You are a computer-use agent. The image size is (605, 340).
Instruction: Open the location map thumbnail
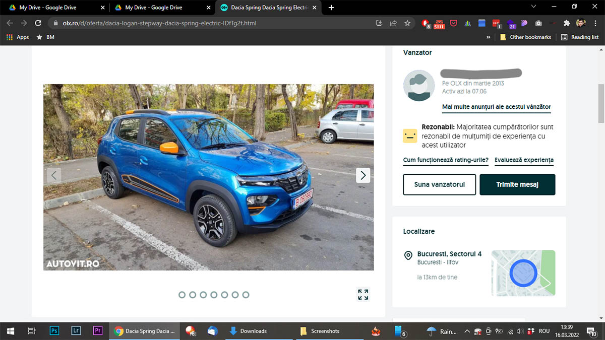pyautogui.click(x=523, y=273)
